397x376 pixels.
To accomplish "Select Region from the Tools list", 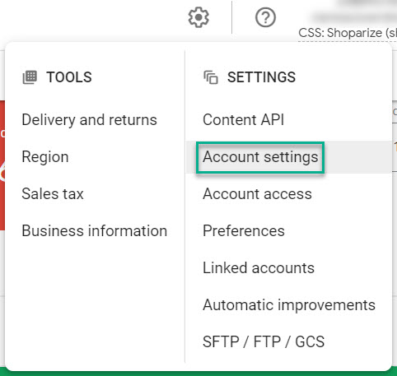I will (45, 157).
